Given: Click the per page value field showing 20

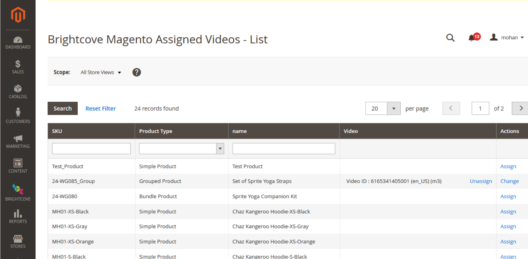Looking at the screenshot, I should (x=376, y=108).
